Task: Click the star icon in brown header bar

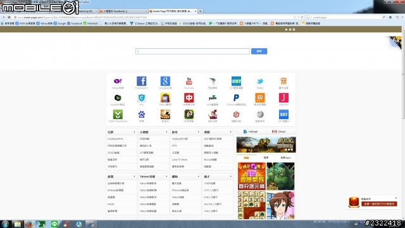Action: click(286, 30)
